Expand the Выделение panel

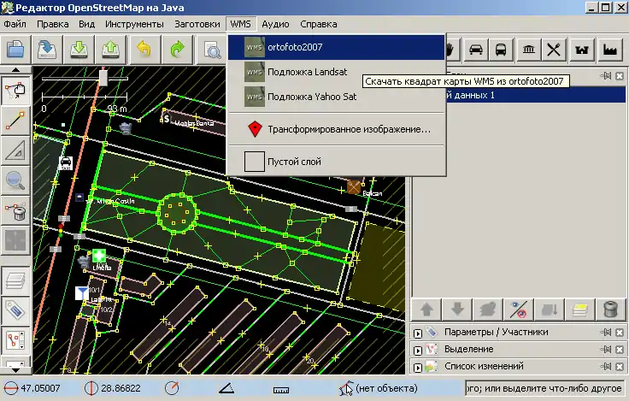(418, 349)
